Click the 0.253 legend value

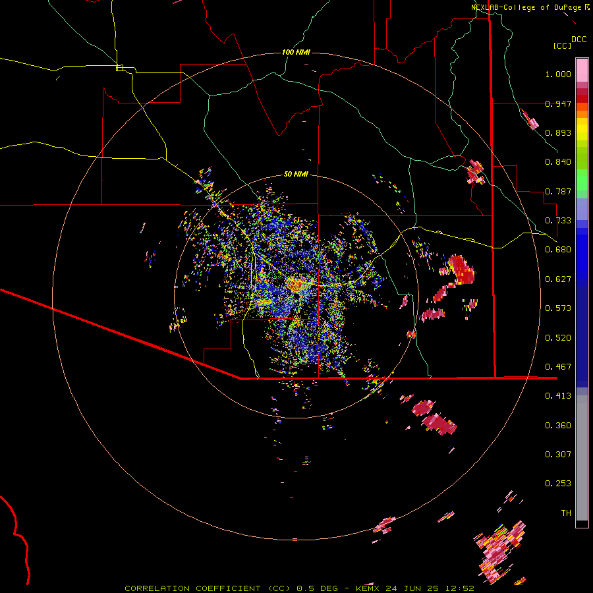tap(558, 484)
